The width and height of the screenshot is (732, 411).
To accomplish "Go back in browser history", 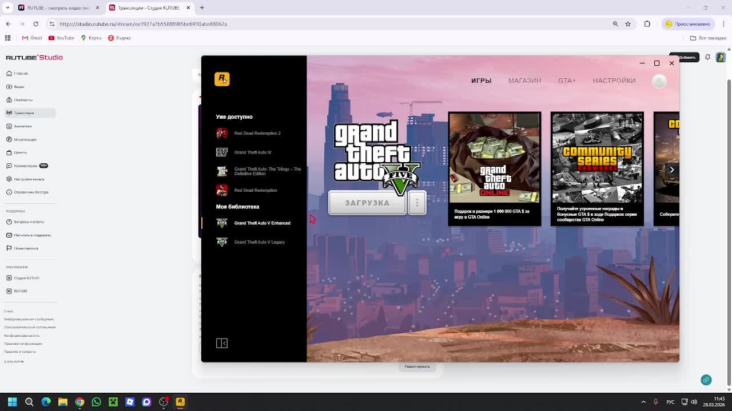I will (8, 24).
